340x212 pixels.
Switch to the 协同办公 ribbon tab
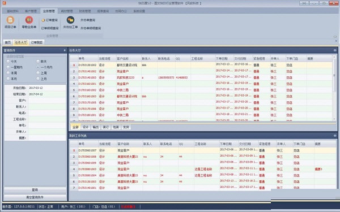pyautogui.click(x=121, y=11)
